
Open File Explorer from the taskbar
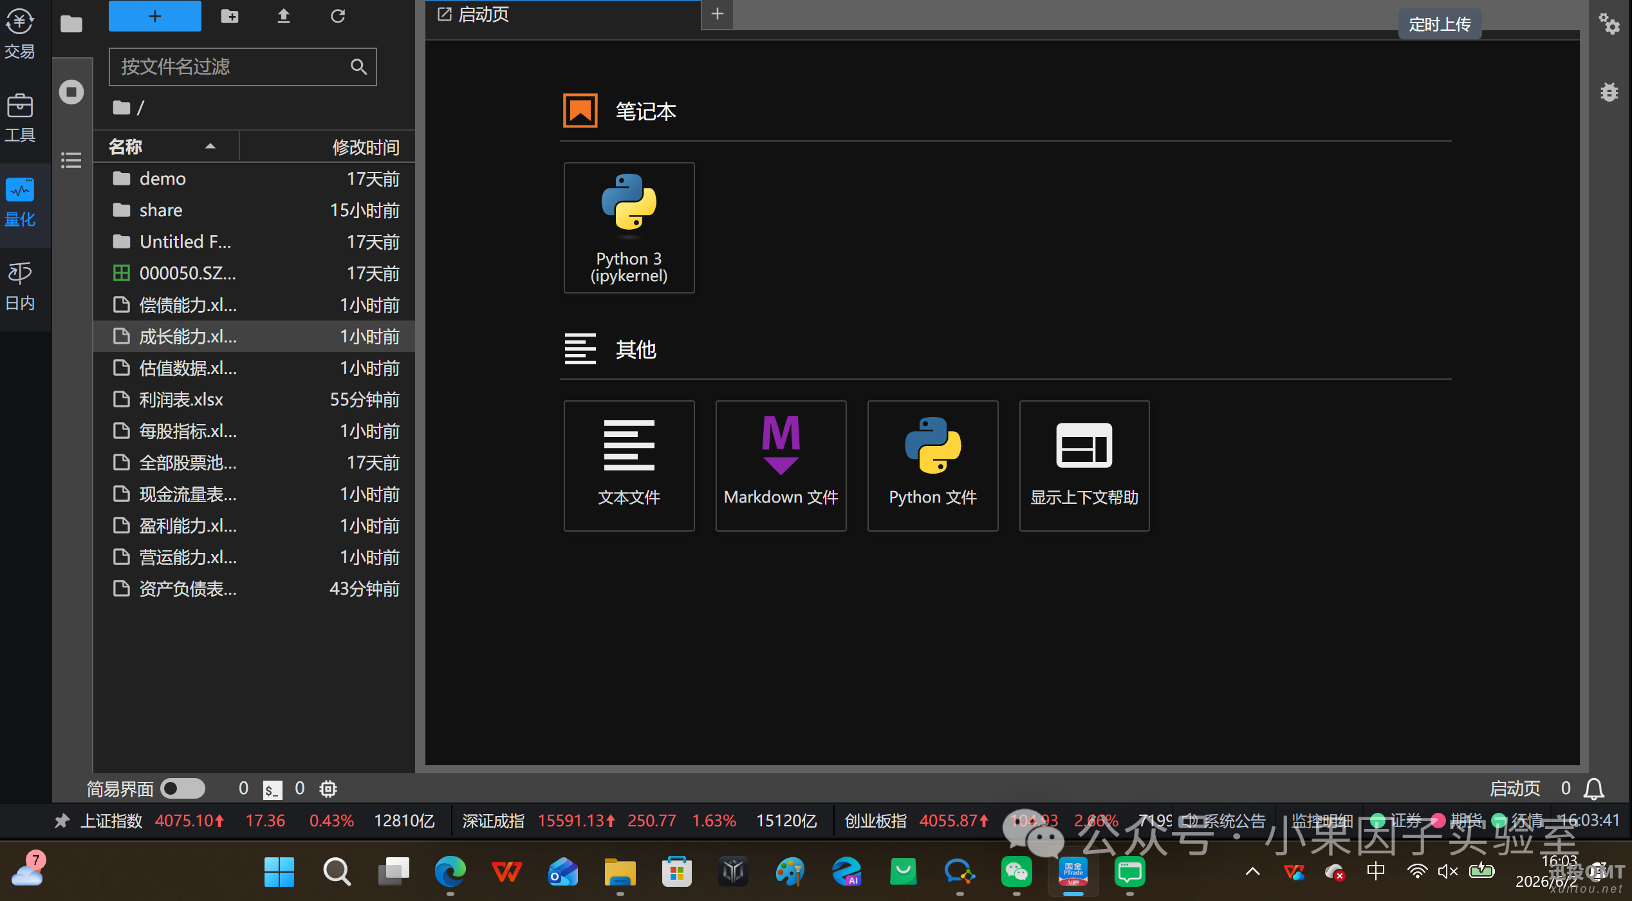point(620,872)
